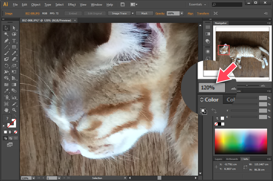The height and width of the screenshot is (181, 273).
Task: Reset to Default Fill and Stroke
Action: pos(4,126)
